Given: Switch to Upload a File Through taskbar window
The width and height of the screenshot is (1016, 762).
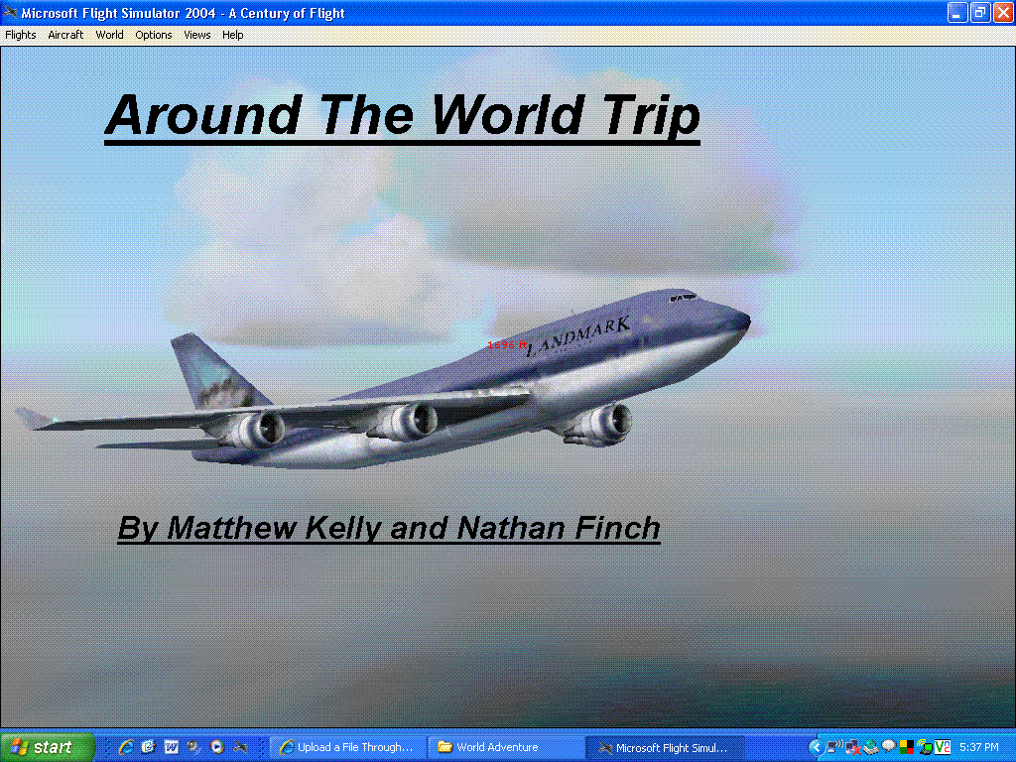Looking at the screenshot, I should pos(347,747).
